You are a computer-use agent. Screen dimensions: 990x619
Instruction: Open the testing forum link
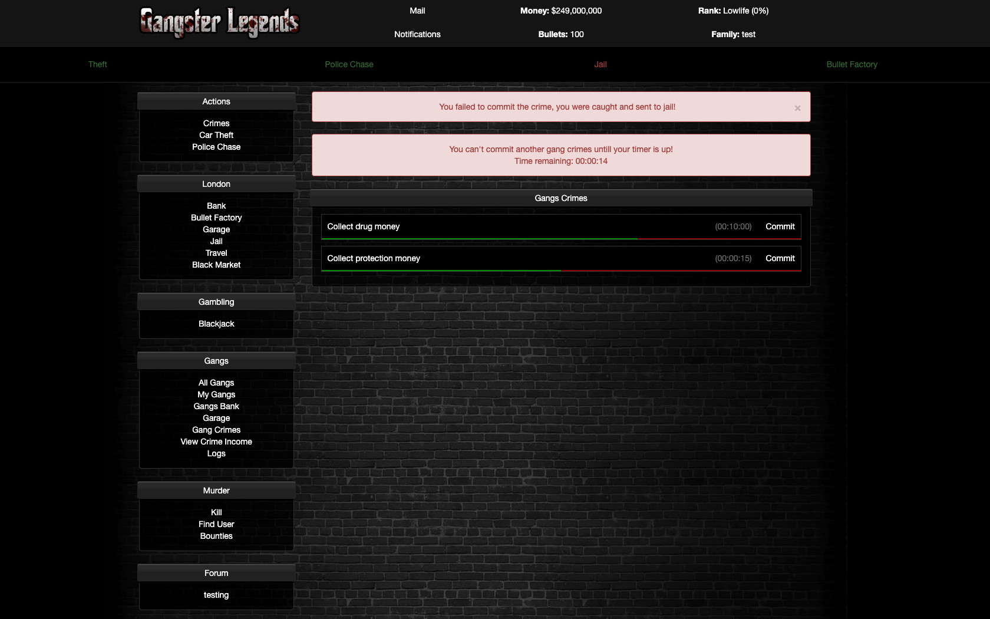coord(216,595)
